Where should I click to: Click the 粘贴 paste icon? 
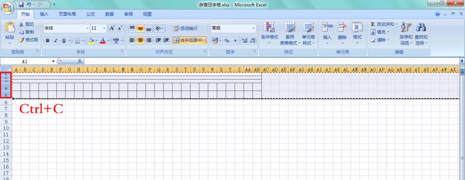(10, 27)
